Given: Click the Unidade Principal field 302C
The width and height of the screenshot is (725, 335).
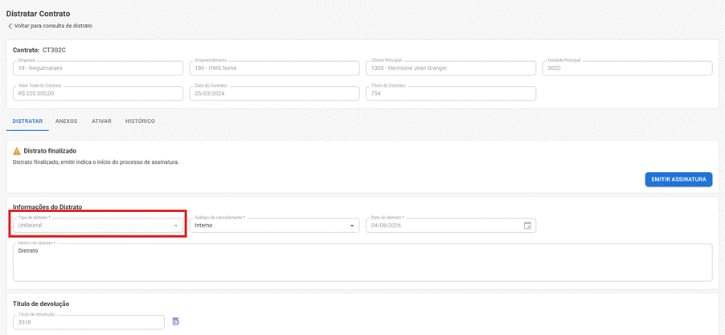Looking at the screenshot, I should coord(628,68).
